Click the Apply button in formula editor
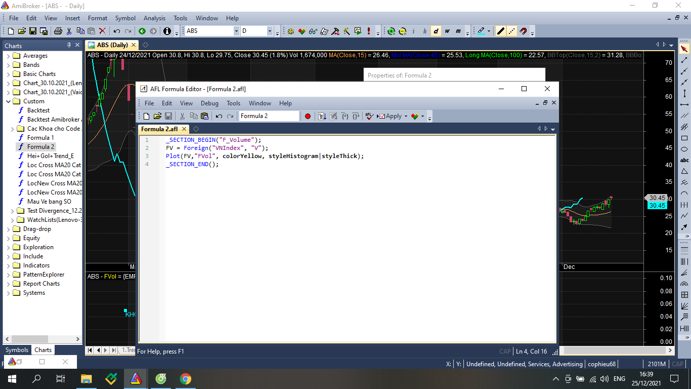This screenshot has height=389, width=691. pos(393,116)
